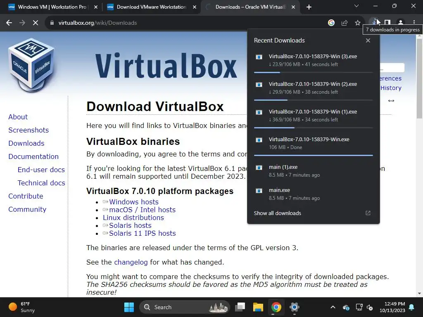Stop page loading with the X button
The height and width of the screenshot is (317, 423).
pyautogui.click(x=36, y=23)
